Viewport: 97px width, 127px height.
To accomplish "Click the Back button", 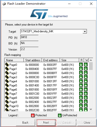I will tap(25, 123).
